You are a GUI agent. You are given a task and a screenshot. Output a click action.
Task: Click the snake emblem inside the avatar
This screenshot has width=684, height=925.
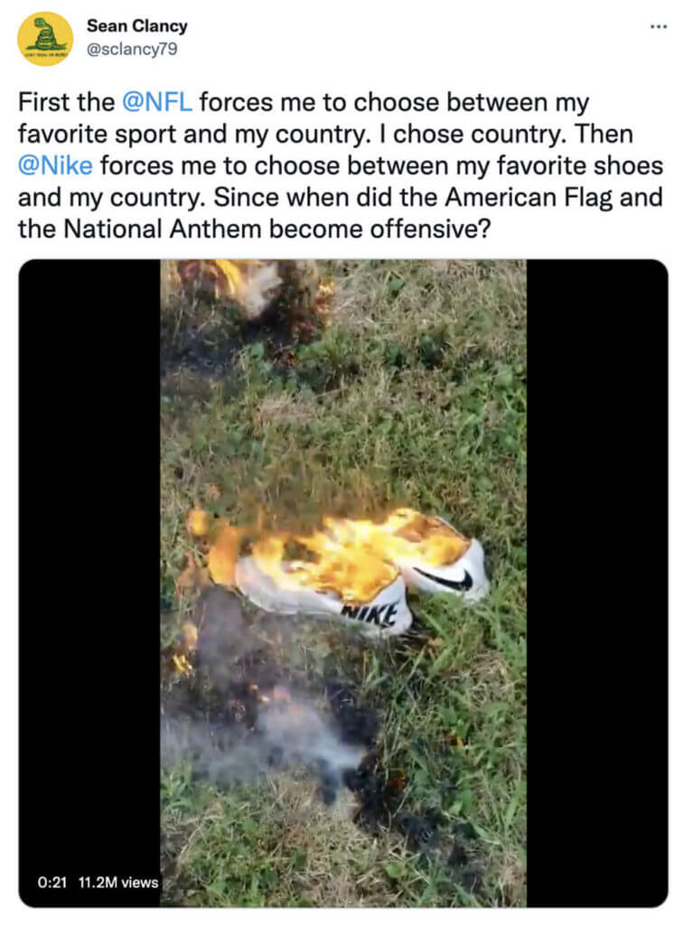42,34
